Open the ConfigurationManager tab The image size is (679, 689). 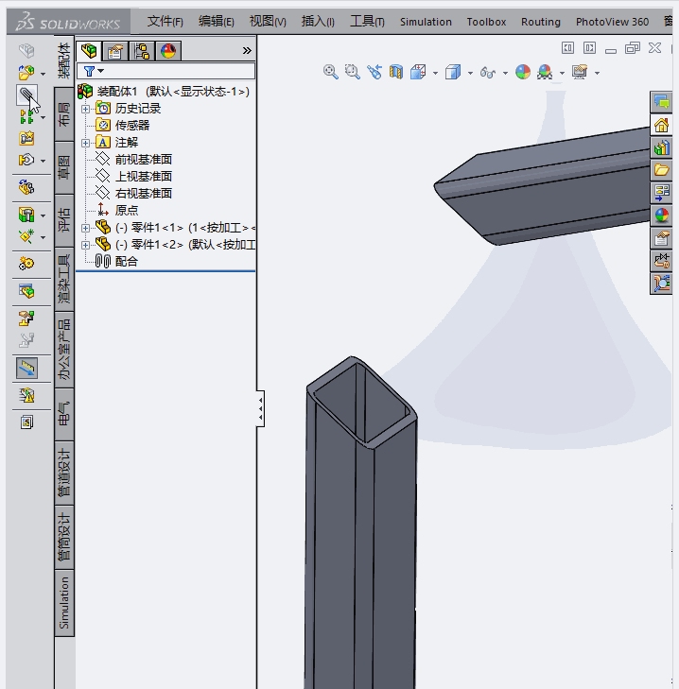click(x=142, y=51)
